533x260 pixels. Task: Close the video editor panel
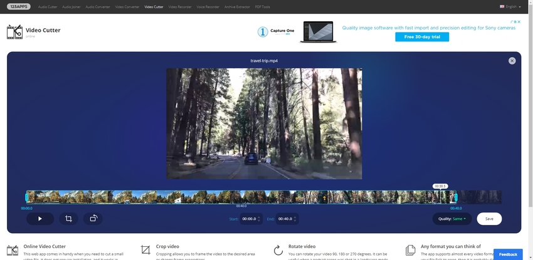[512, 61]
